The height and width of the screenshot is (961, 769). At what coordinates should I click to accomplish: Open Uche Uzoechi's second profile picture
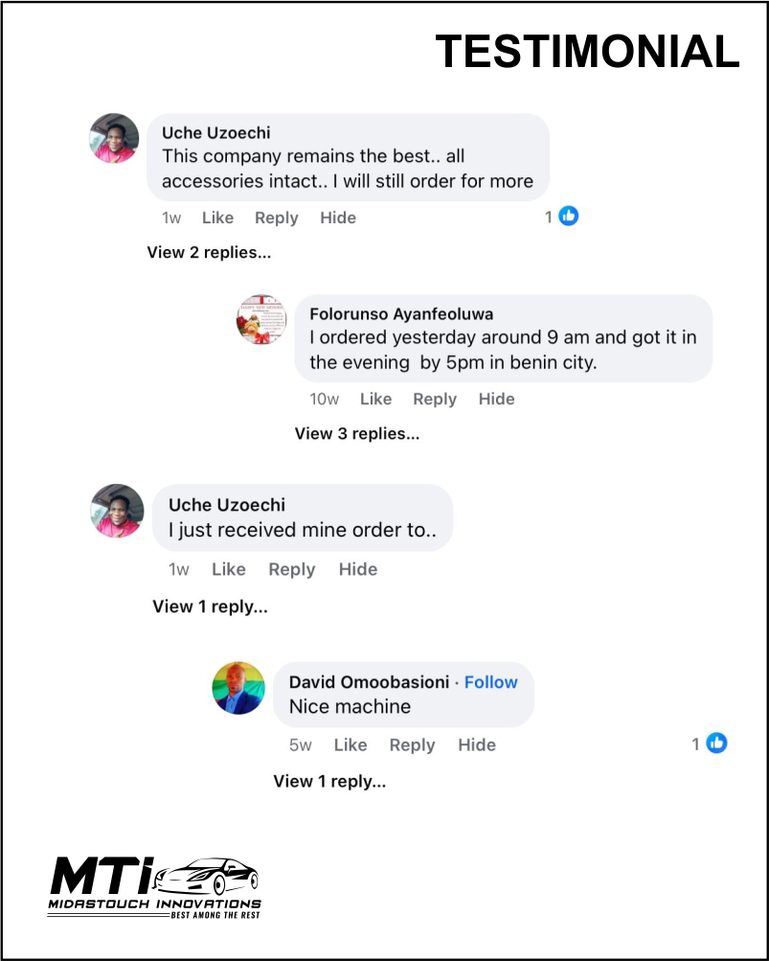tap(117, 511)
